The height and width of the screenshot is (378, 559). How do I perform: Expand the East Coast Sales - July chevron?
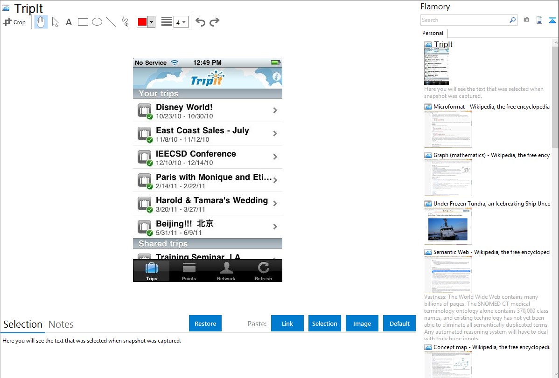(275, 134)
